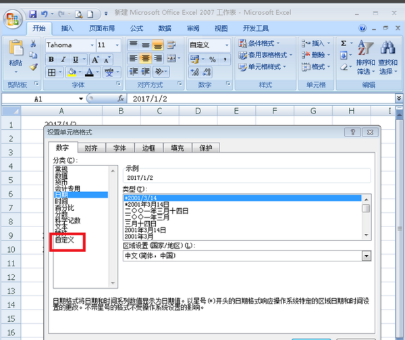Apply accounting number format icon
This screenshot has width=405, height=340.
pyautogui.click(x=194, y=59)
